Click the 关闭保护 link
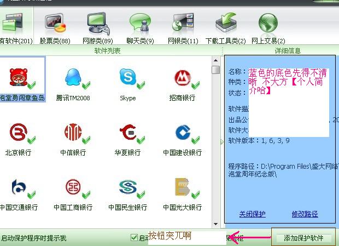The width and height of the screenshot is (339, 246). [x=252, y=214]
